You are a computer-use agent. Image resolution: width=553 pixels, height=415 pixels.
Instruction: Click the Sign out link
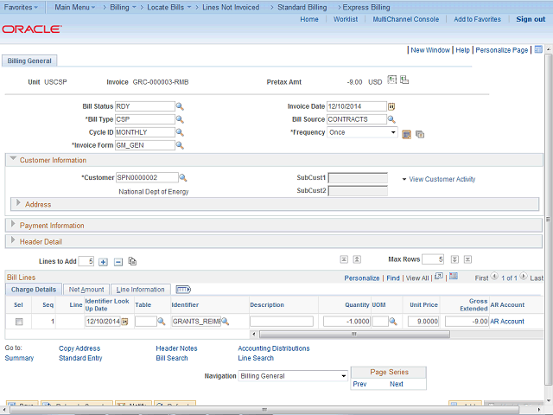(531, 19)
